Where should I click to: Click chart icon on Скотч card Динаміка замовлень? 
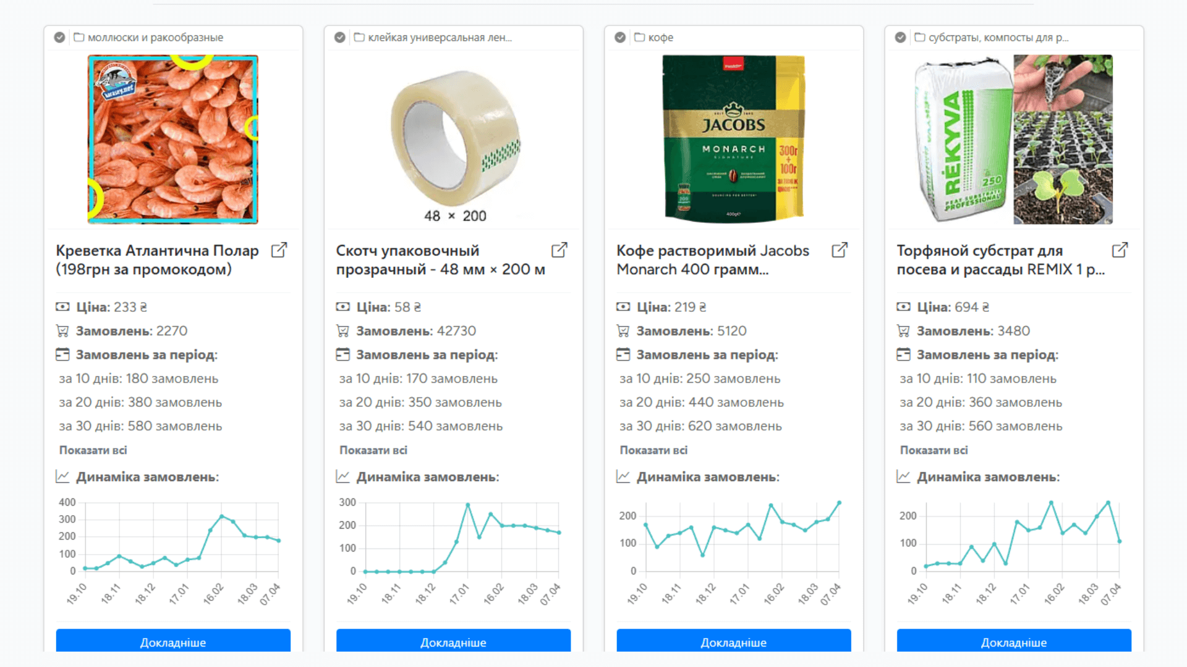point(342,477)
